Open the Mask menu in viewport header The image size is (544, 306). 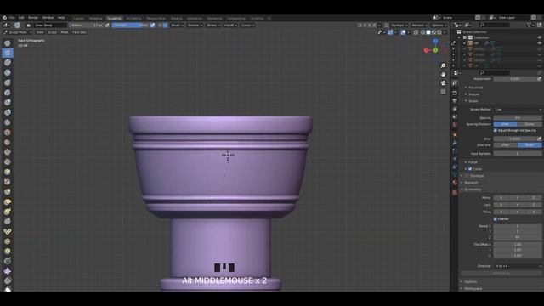click(x=65, y=32)
